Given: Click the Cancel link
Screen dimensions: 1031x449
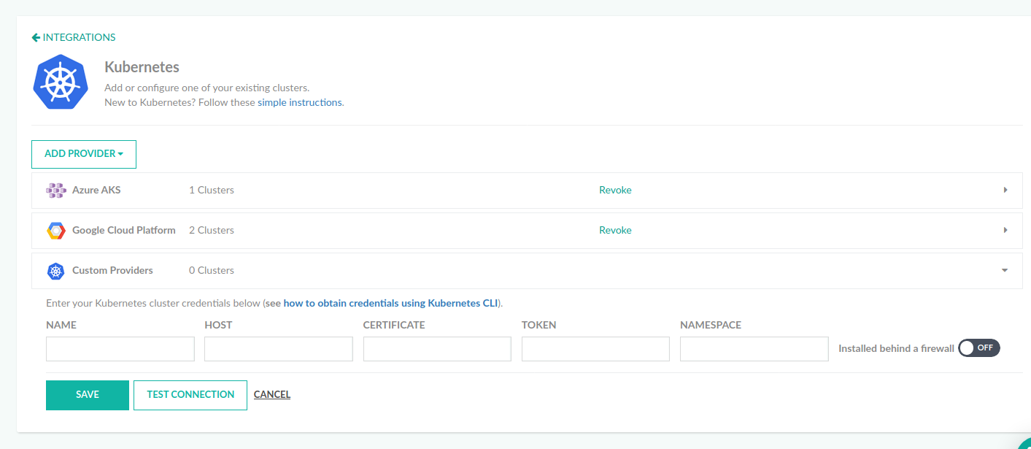Looking at the screenshot, I should coord(272,395).
